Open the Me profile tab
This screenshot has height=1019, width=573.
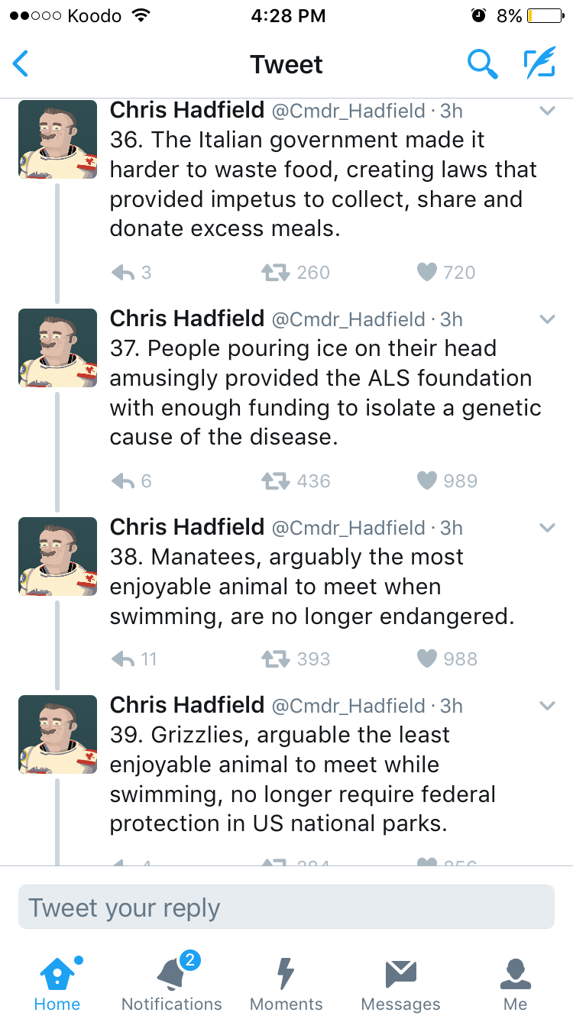tap(516, 984)
